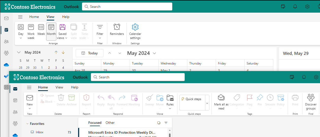Open Groups in calendar window's left rail
This screenshot has width=320, height=137.
6,53
